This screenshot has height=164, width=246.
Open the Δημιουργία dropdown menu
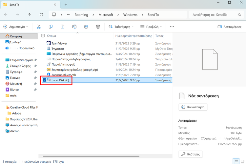click(16, 27)
